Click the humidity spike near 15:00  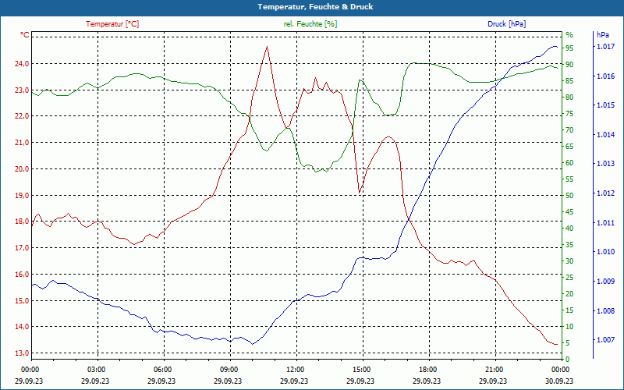(x=360, y=80)
